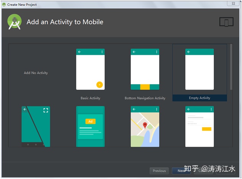This screenshot has width=242, height=179.
Task: Pick the Google Maps Activity template
Action: click(145, 126)
